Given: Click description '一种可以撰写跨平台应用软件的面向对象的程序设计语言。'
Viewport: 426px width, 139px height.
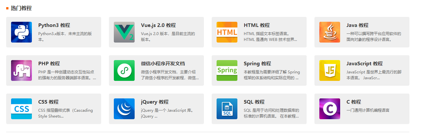Looking at the screenshot, I should pos(374,37).
